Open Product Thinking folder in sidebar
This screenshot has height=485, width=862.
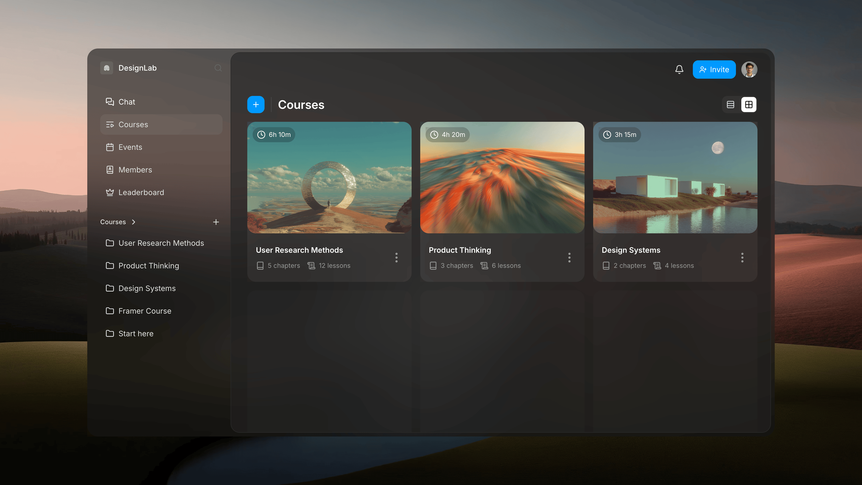point(161,266)
